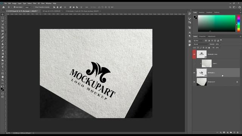Change screen mode icon at toolbox bottom
Screen dimensions: 242x136
(3, 97)
